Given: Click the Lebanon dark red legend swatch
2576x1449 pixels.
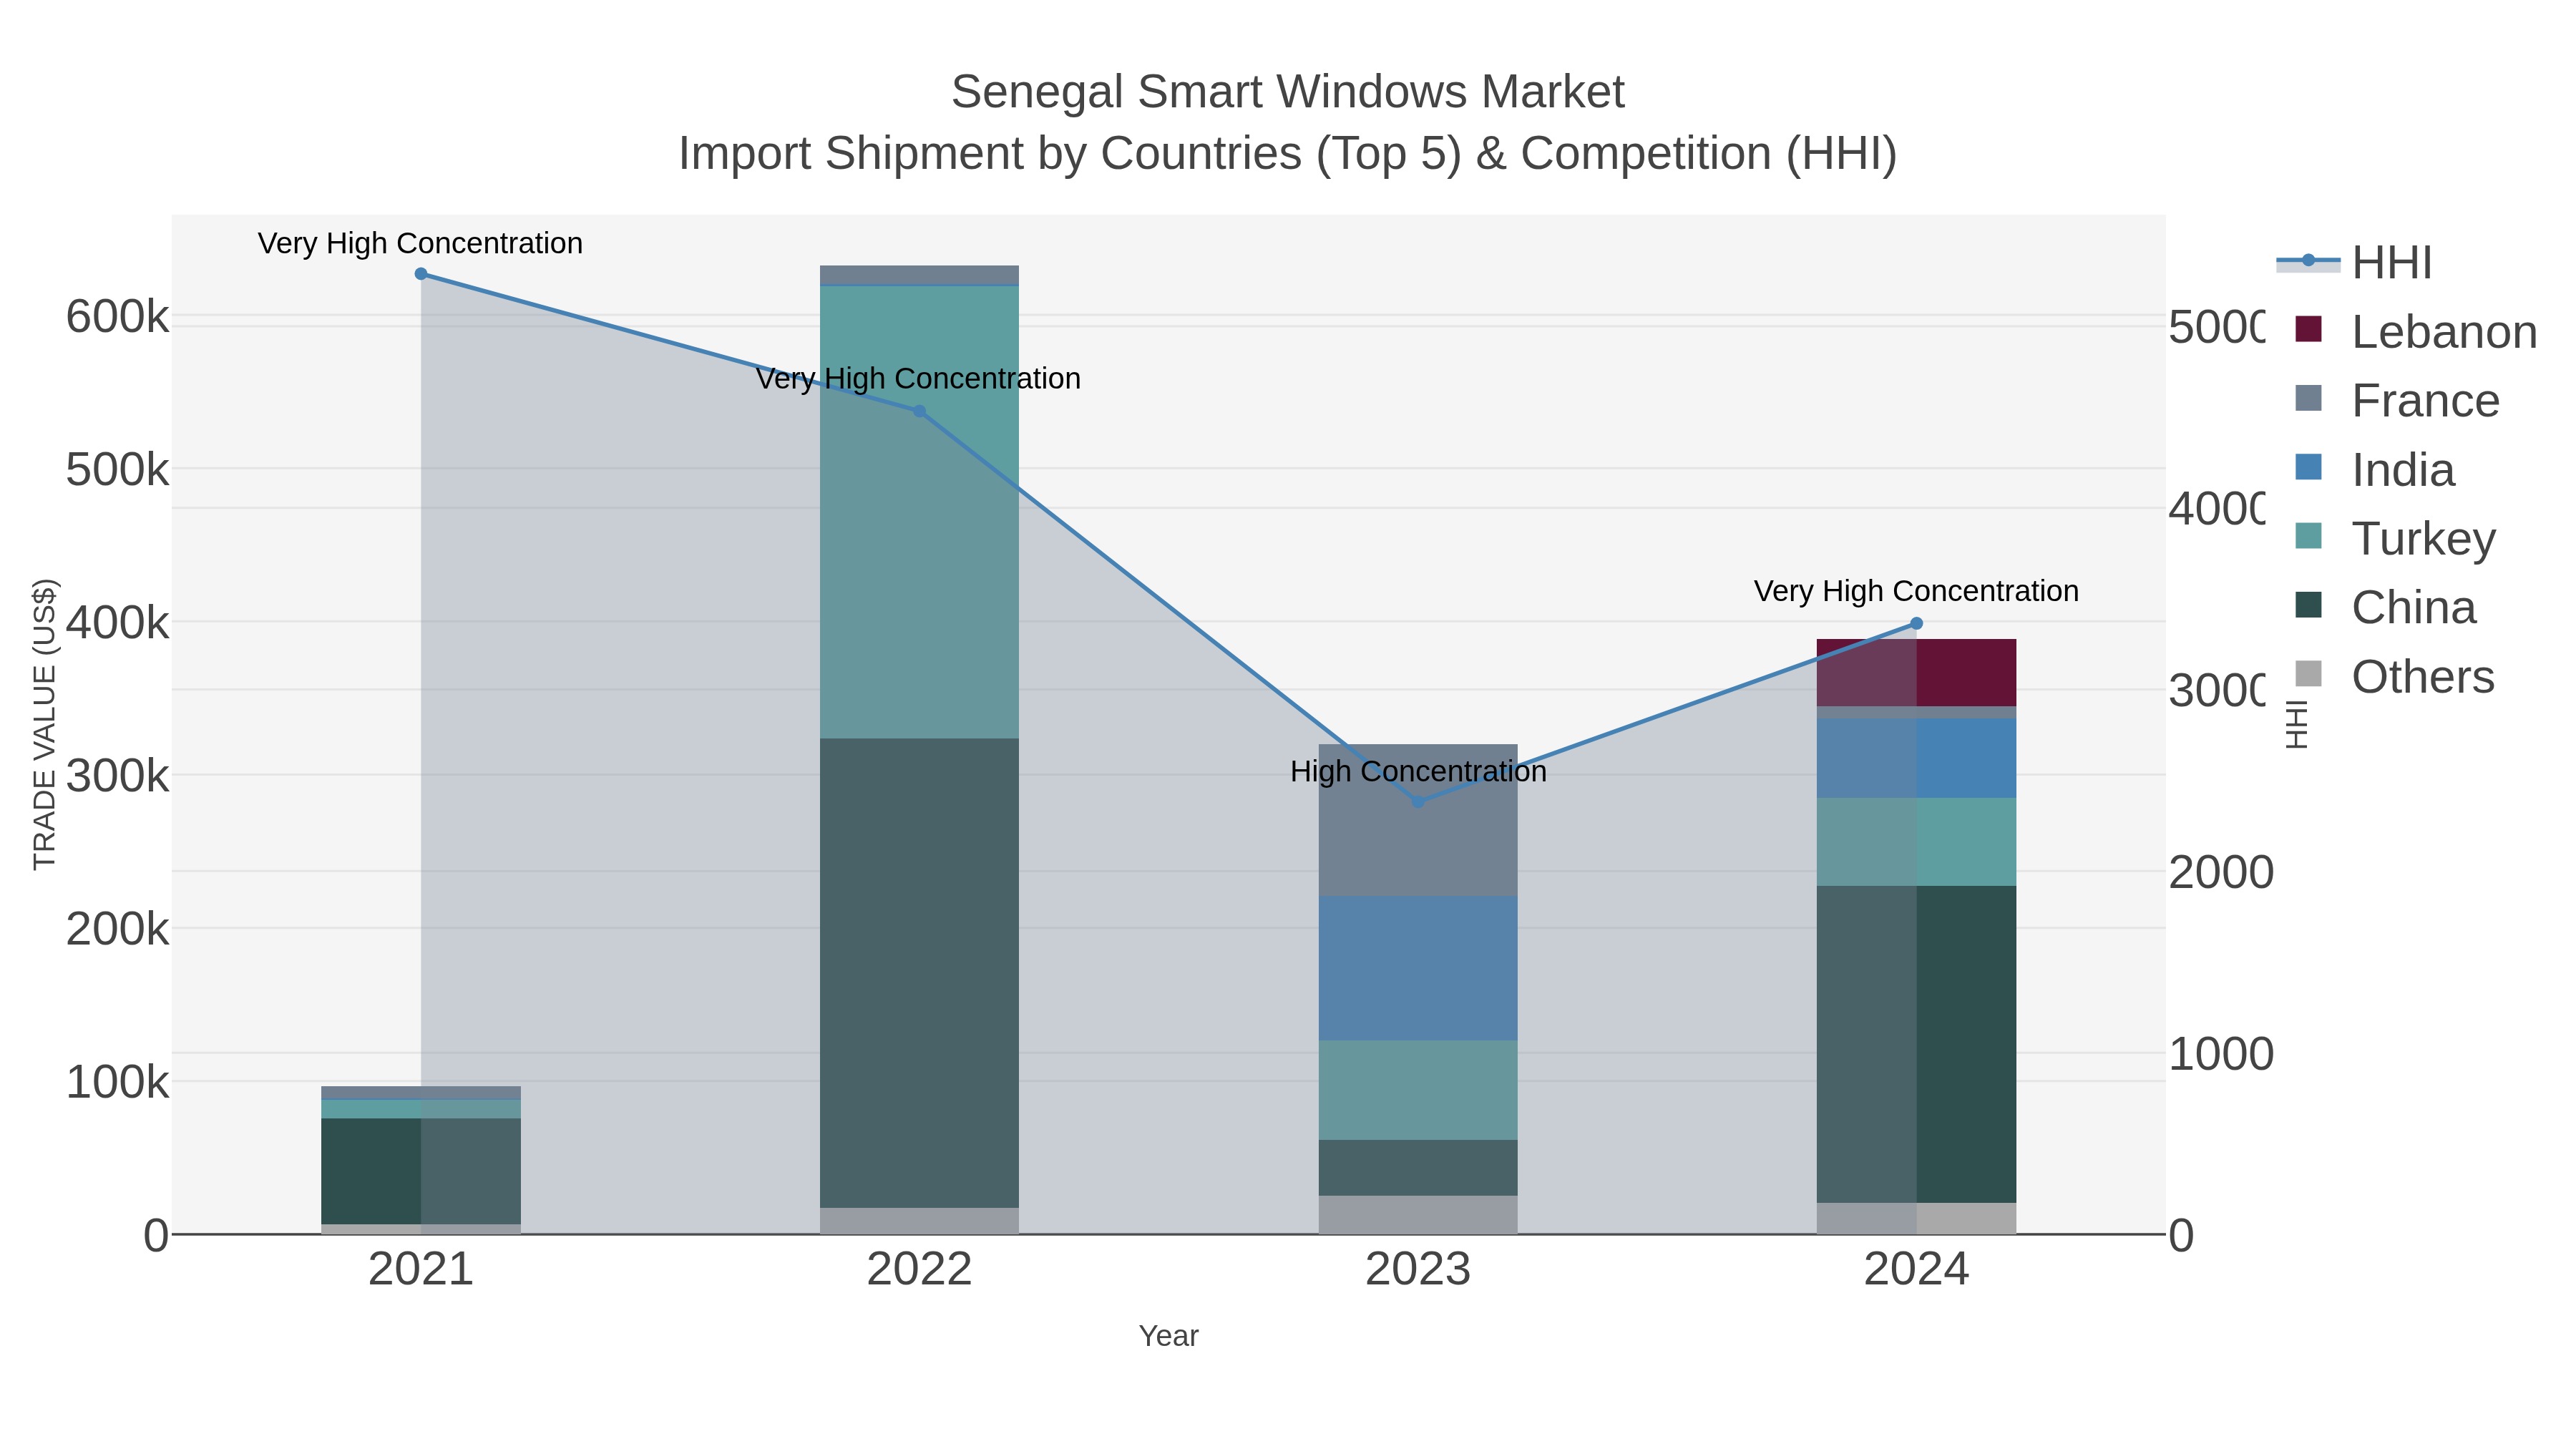Looking at the screenshot, I should click(2308, 329).
